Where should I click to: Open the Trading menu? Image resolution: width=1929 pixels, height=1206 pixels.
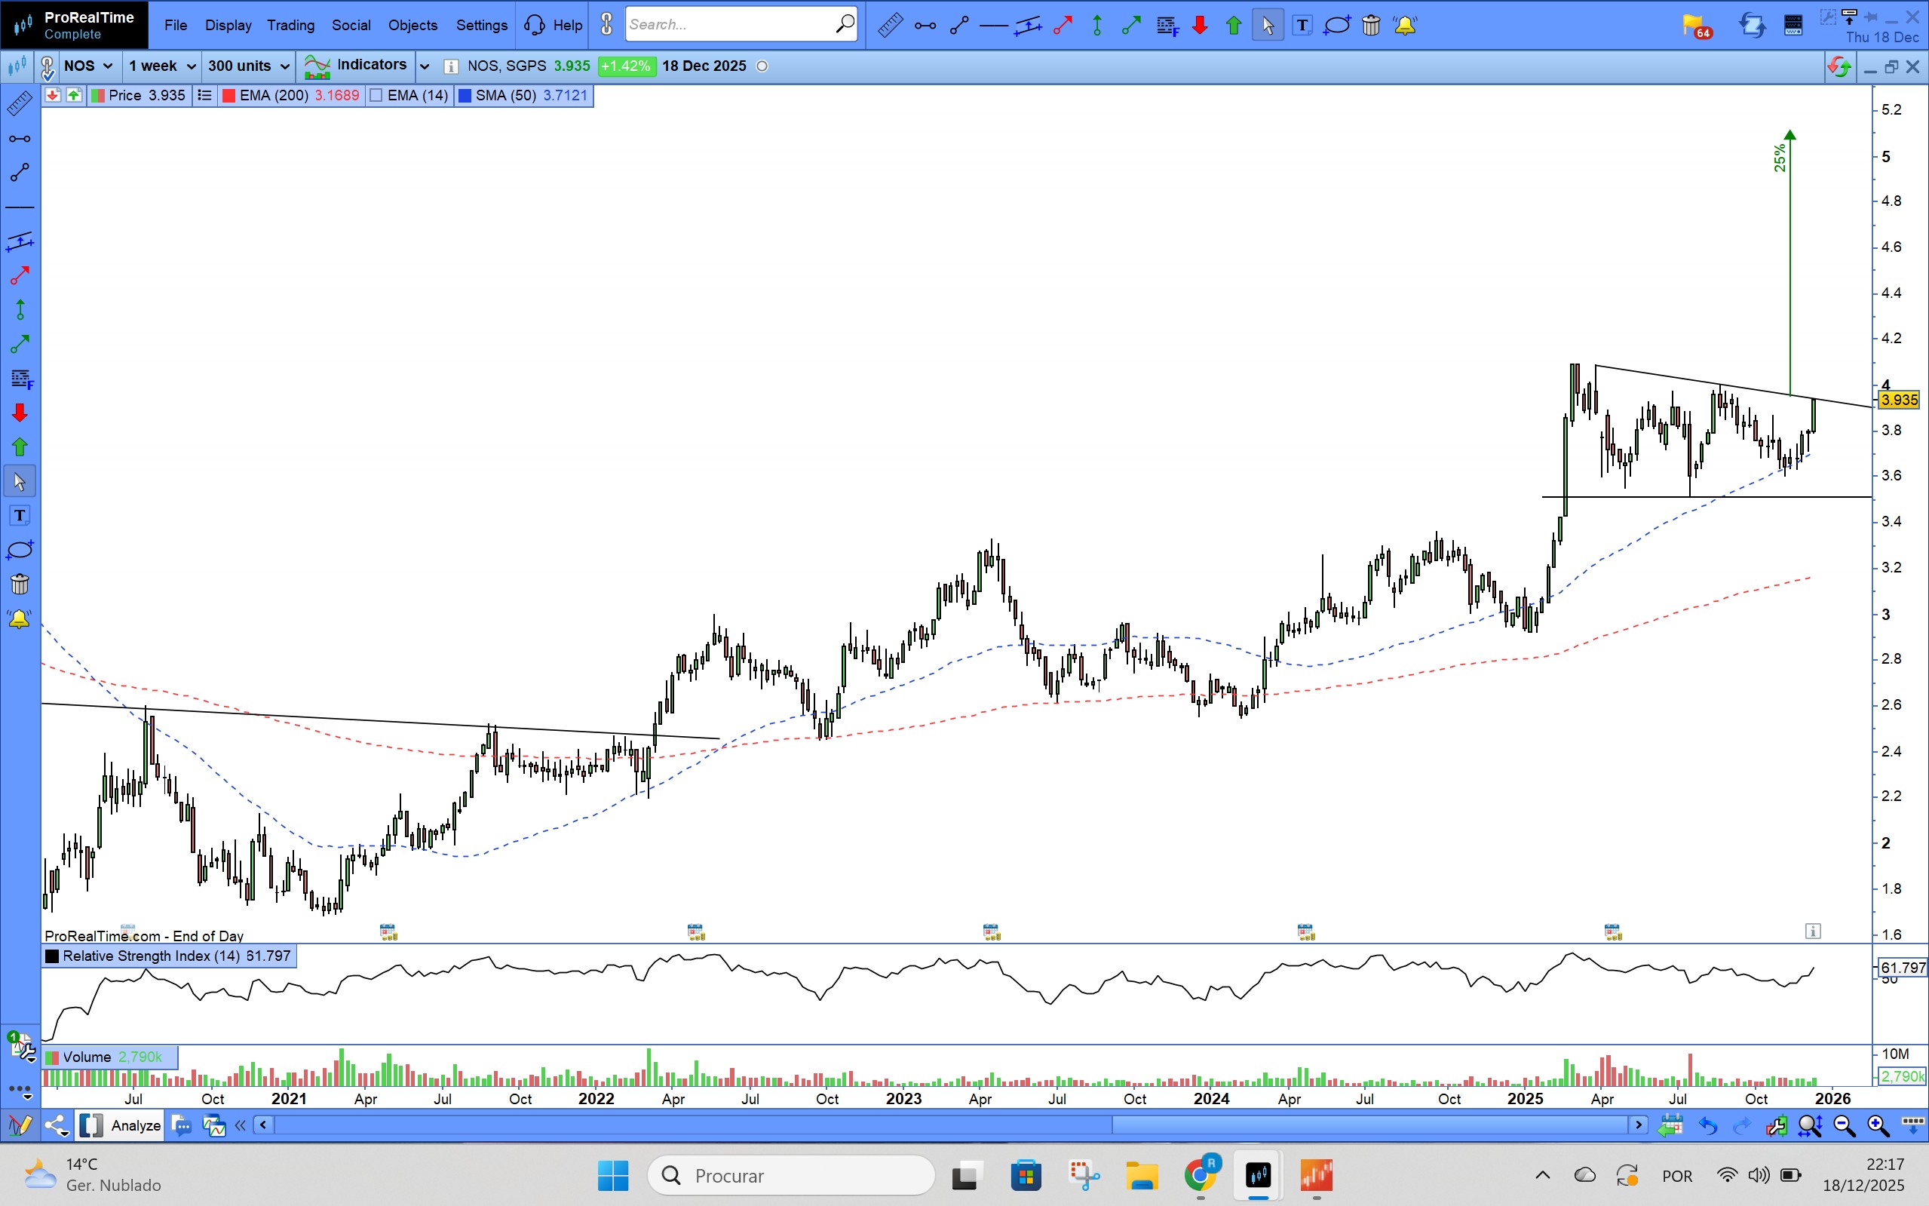290,26
